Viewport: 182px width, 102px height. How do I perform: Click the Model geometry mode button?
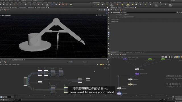click(x=126, y=15)
